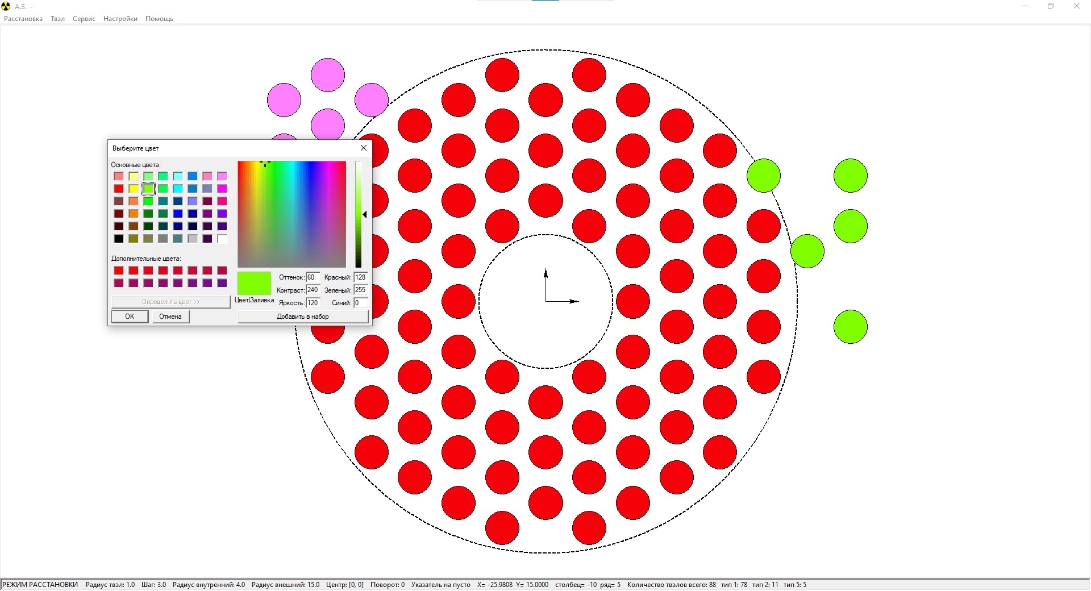Click 'тип 5: 5' status text

pyautogui.click(x=795, y=585)
